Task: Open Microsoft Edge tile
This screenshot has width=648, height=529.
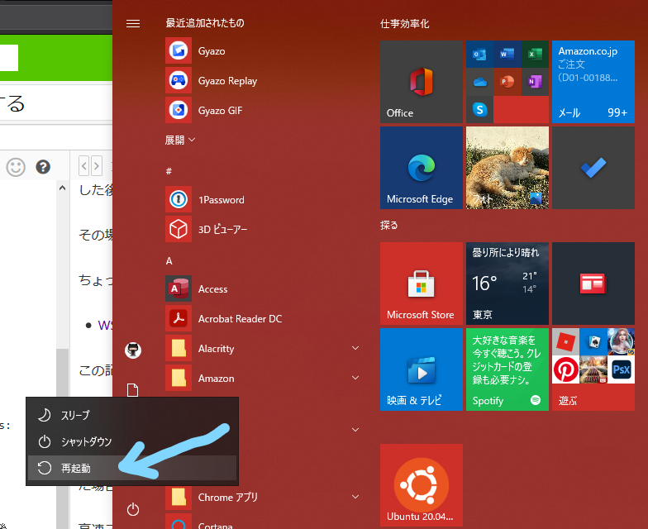Action: click(422, 168)
